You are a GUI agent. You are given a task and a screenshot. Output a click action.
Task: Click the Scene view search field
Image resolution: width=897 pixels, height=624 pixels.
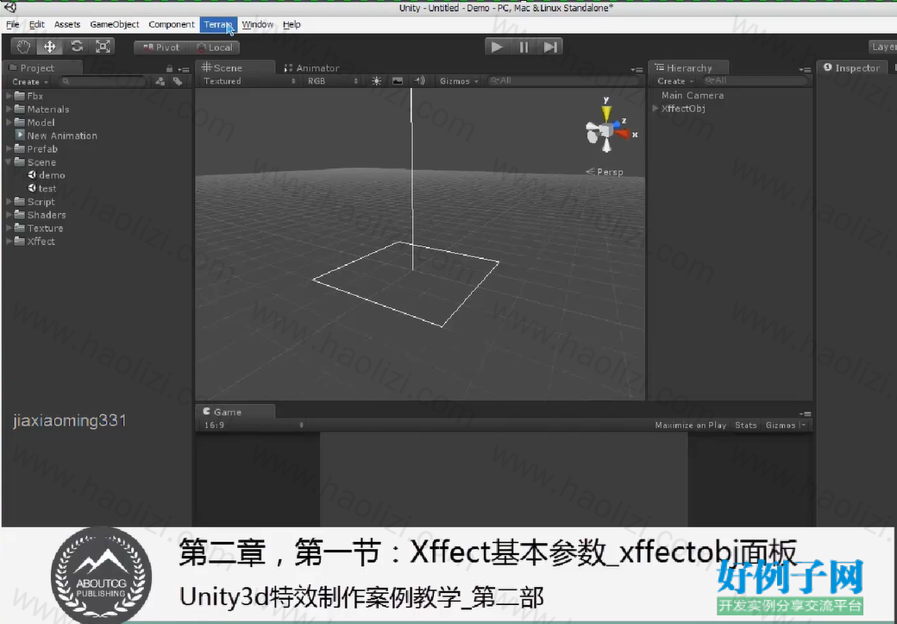563,81
